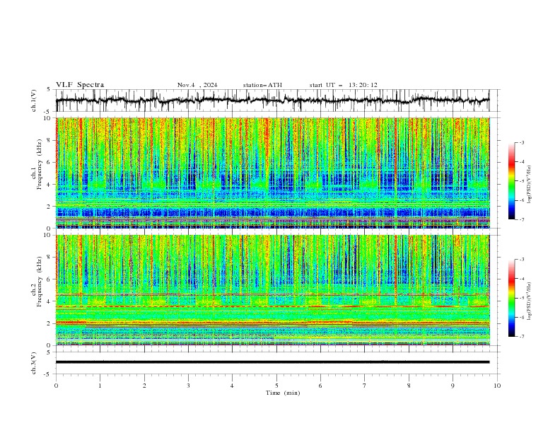Click inside the ch.2 spectrogram panel
The image size is (560, 433).
273,290
